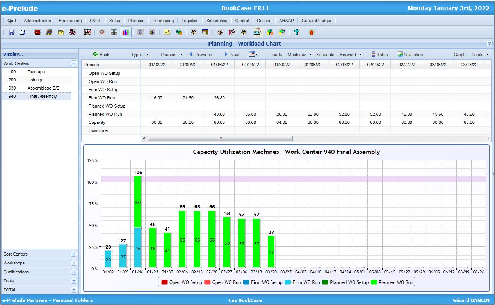
Task: Open Help via the question mark icon
Action: (x=296, y=32)
